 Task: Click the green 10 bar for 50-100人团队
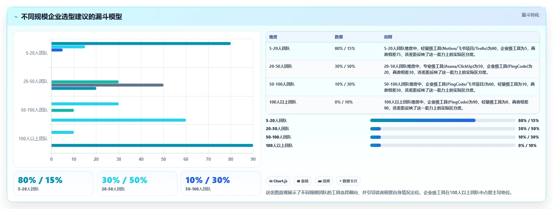pyautogui.click(x=63, y=110)
